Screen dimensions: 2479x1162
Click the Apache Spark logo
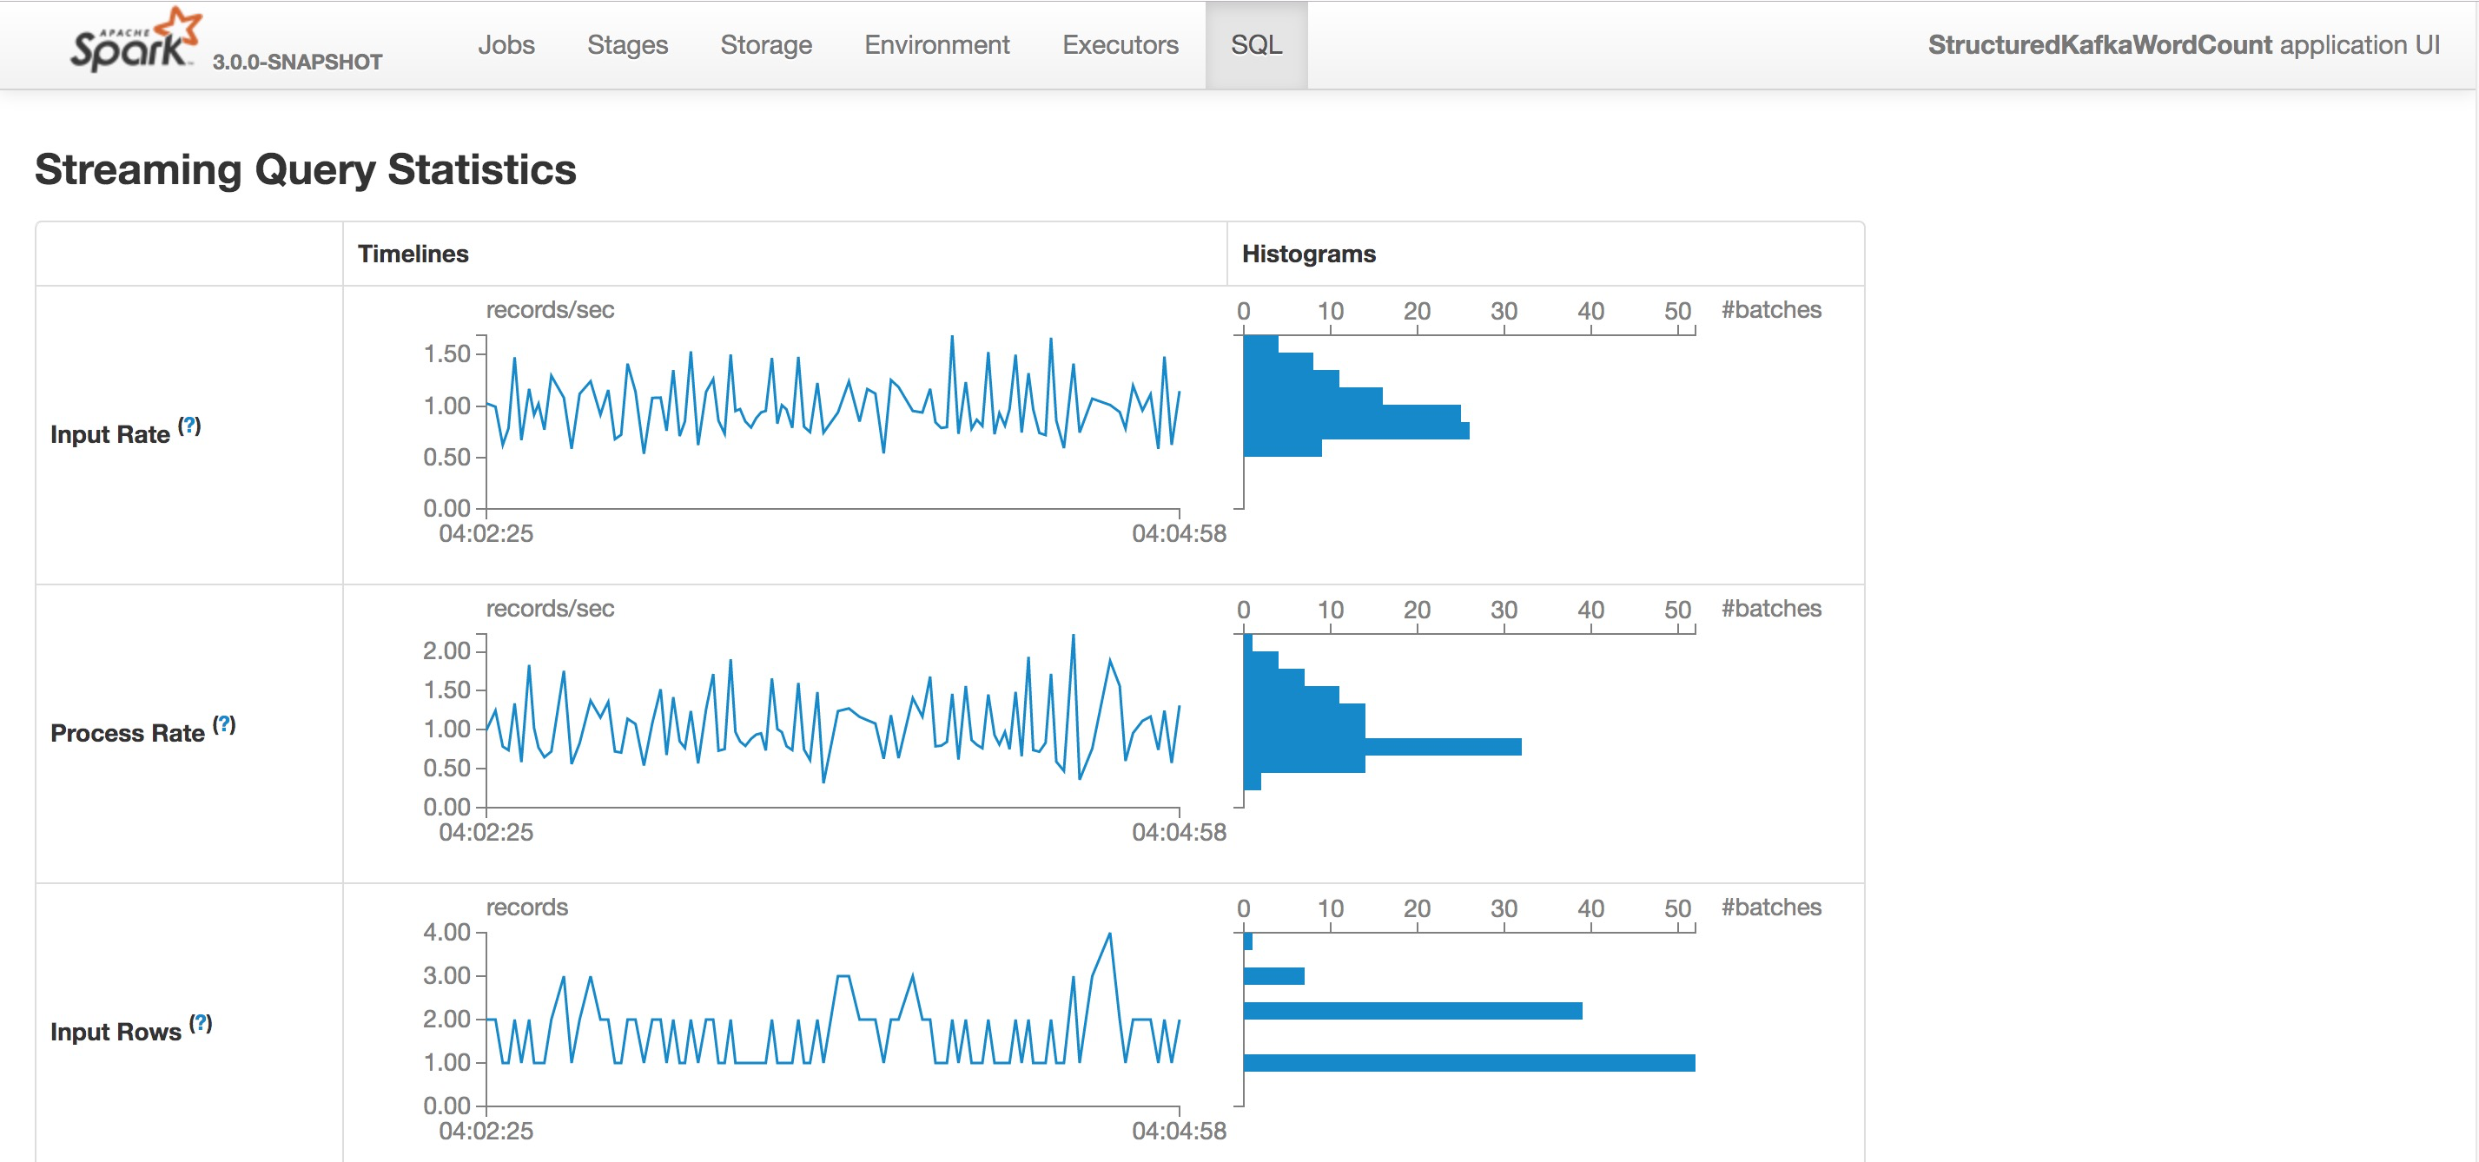pyautogui.click(x=135, y=41)
